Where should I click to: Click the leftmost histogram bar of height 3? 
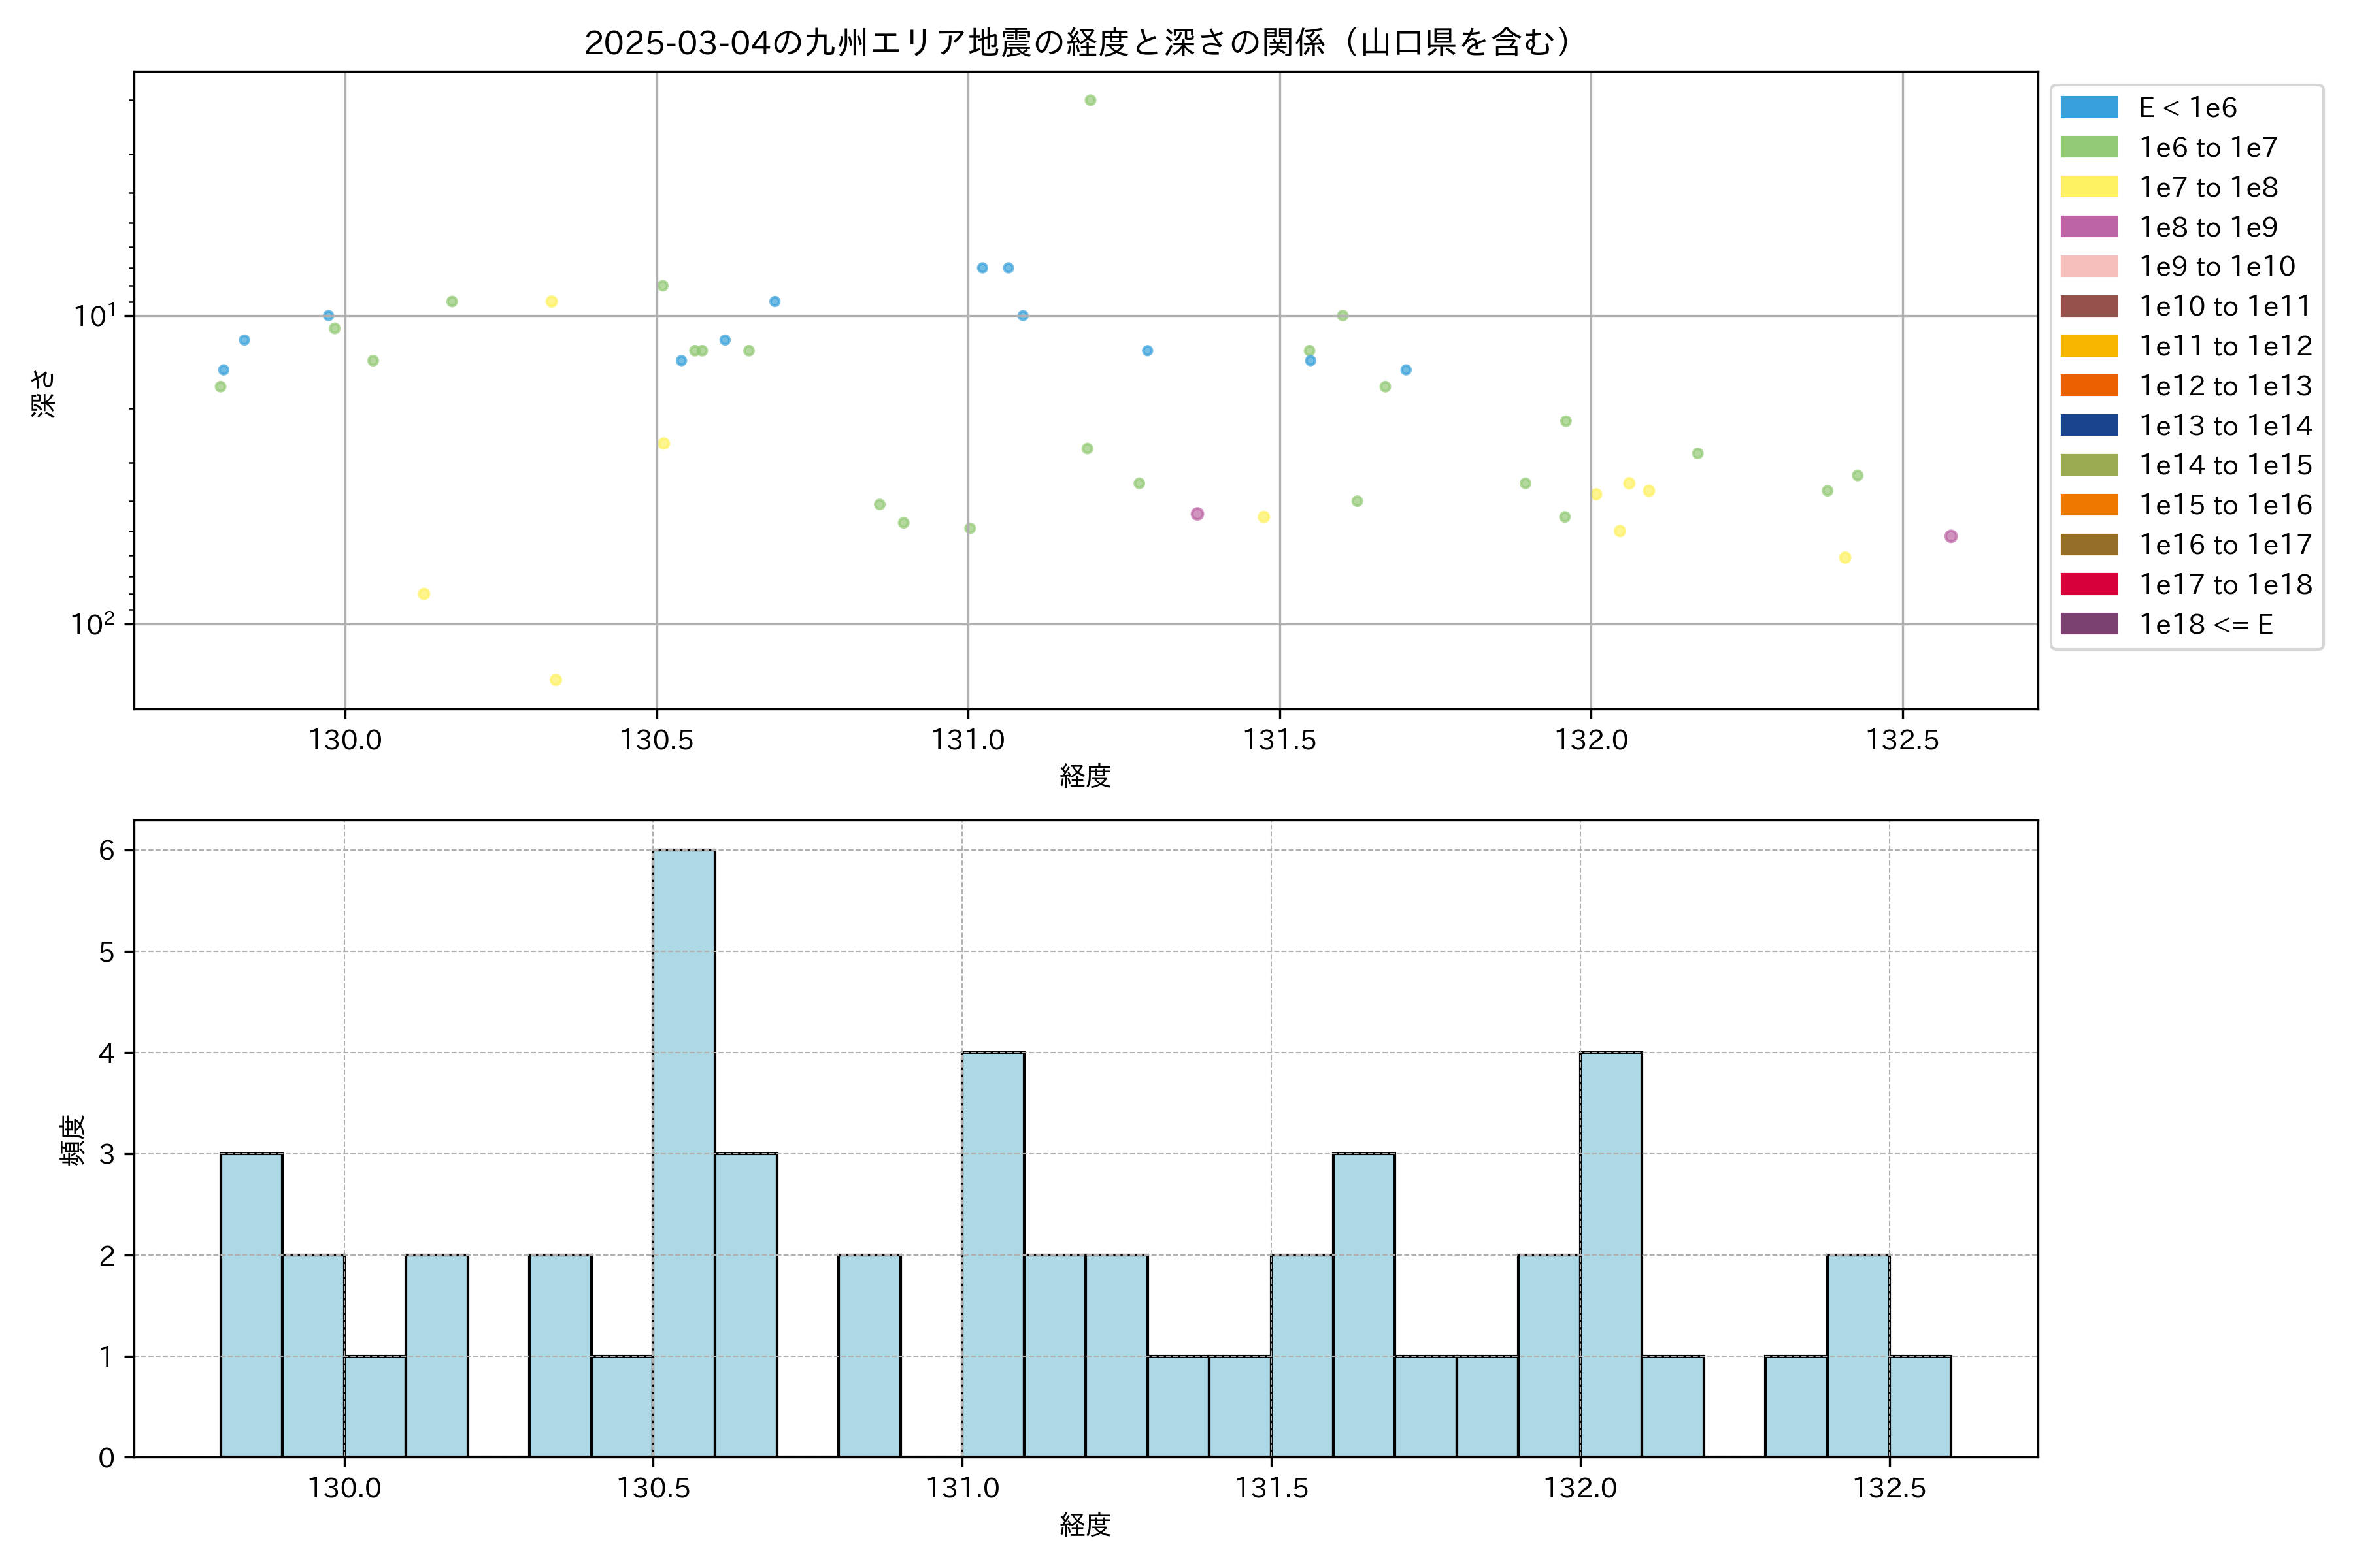tap(251, 1304)
